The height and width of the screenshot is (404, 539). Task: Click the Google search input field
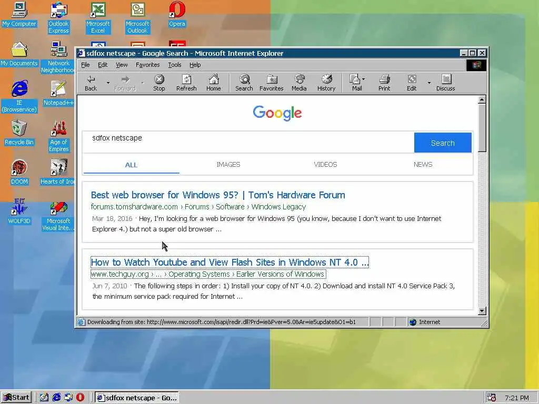tap(248, 142)
